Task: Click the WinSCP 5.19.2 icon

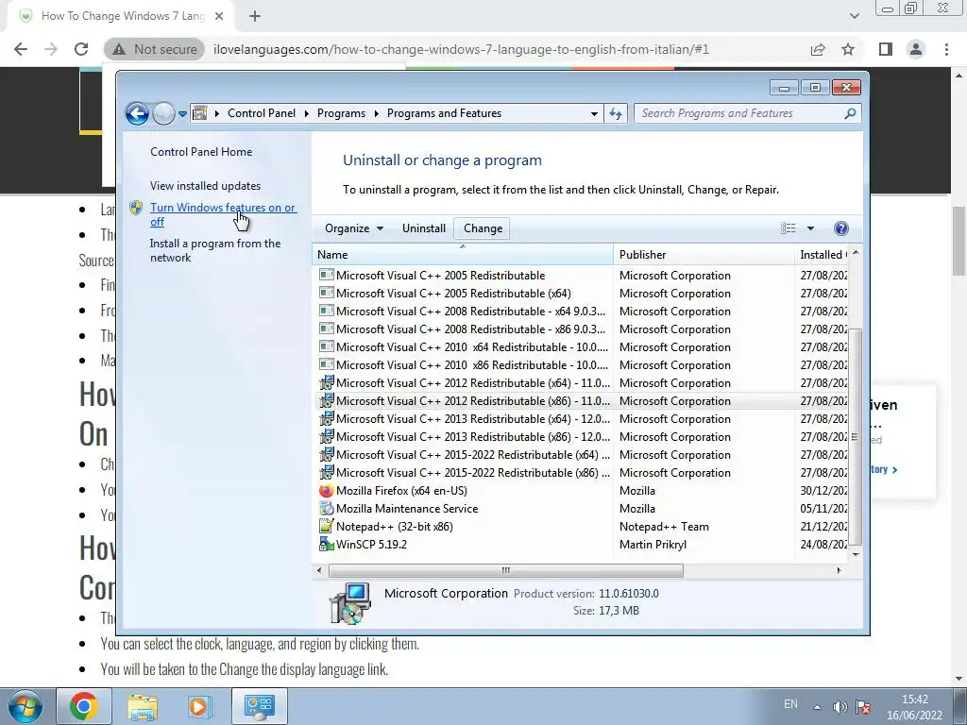Action: 326,544
